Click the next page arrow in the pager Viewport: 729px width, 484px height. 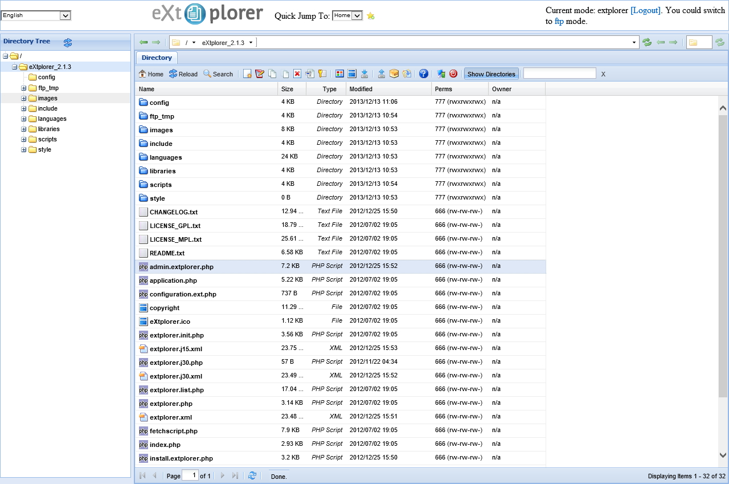(223, 475)
